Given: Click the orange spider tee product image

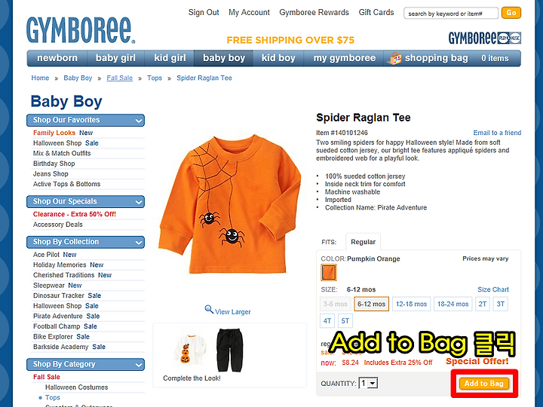Looking at the screenshot, I should click(x=229, y=204).
